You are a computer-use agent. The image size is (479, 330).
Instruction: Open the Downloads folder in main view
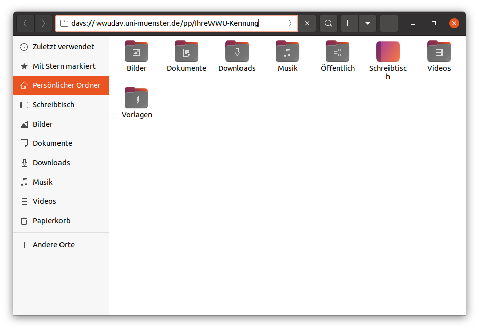point(237,52)
